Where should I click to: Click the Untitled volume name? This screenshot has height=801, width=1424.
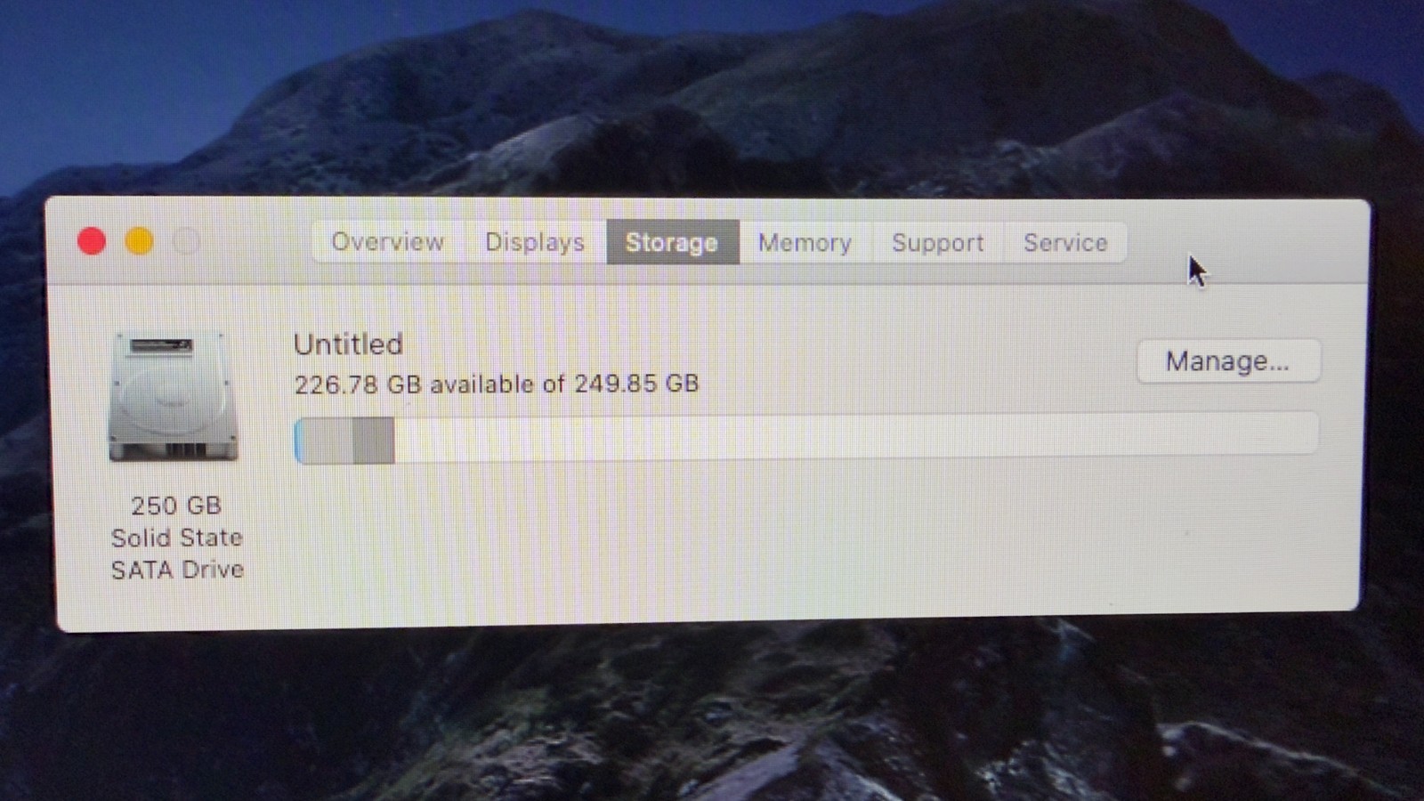[x=348, y=344]
